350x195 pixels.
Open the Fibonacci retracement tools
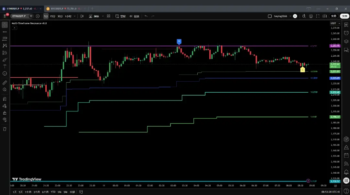[x=5, y=39]
